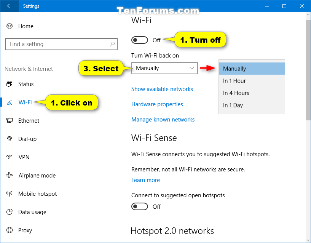Select Manually in the dropdown list
This screenshot has height=243, width=311.
pyautogui.click(x=252, y=69)
